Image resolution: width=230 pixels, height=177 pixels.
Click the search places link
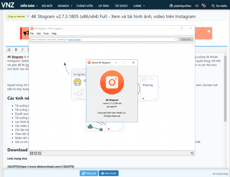click(75, 40)
